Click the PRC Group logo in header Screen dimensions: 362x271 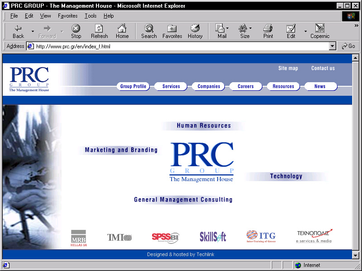[29, 79]
